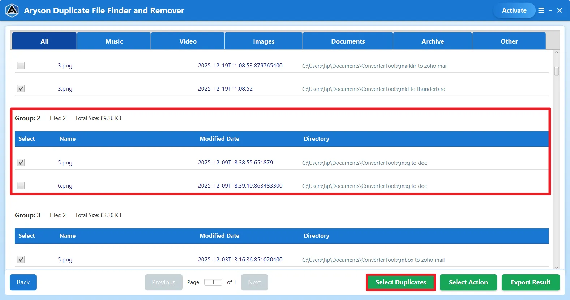Viewport: 570px width, 300px height.
Task: Uncheck the 5.png msg to doc checkbox
Action: [x=21, y=163]
